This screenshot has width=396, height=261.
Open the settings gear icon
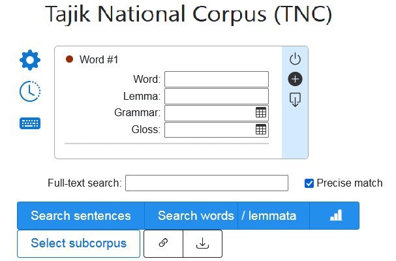pos(30,60)
